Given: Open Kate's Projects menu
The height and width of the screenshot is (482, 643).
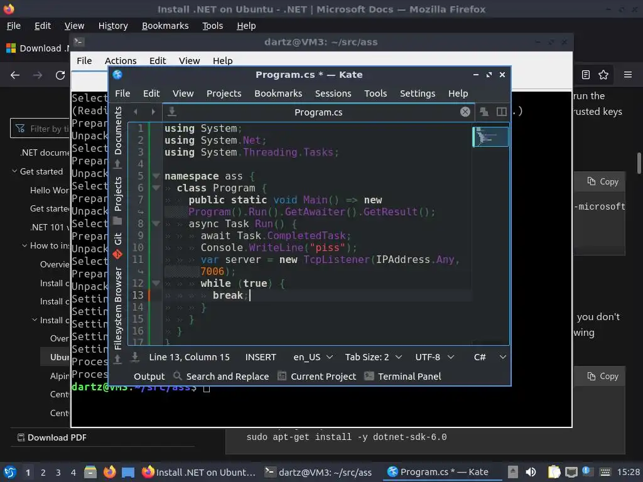Looking at the screenshot, I should click(224, 94).
